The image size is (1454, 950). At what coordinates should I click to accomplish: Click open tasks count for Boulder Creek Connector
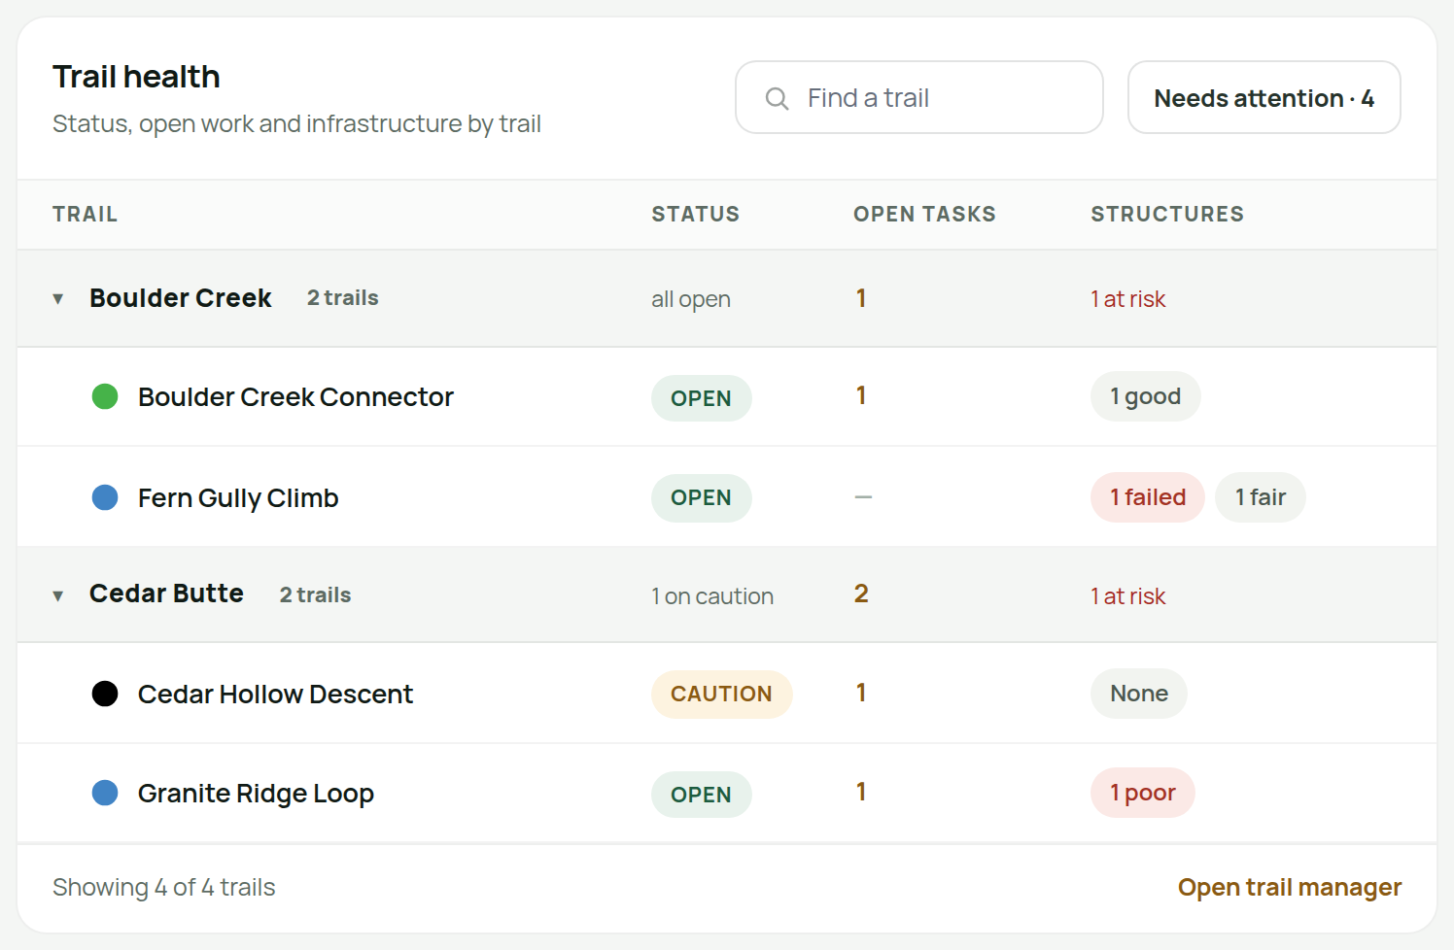click(861, 395)
